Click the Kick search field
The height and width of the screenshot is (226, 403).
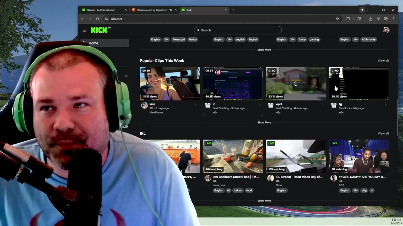point(238,30)
